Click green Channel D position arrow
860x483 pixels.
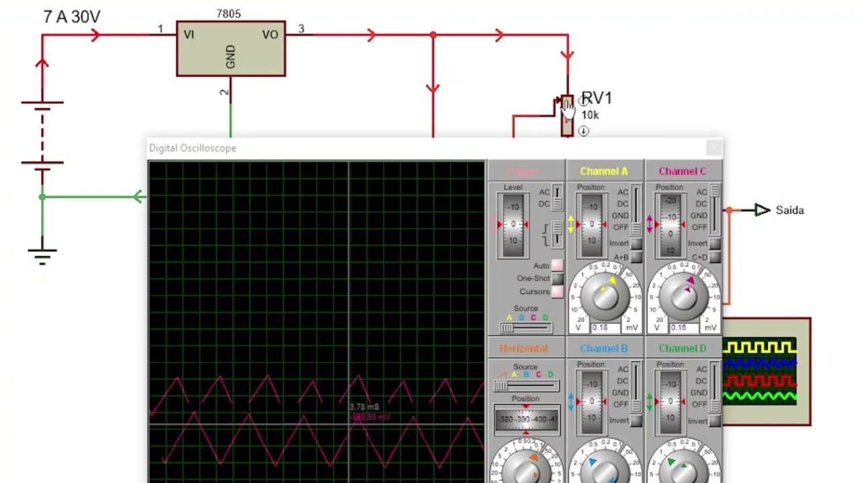650,402
